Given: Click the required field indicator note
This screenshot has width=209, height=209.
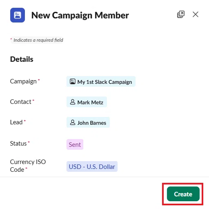Looking at the screenshot, I should click(x=37, y=40).
